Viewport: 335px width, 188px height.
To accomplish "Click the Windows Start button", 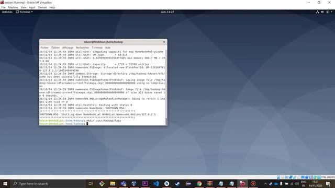I will (5, 183).
